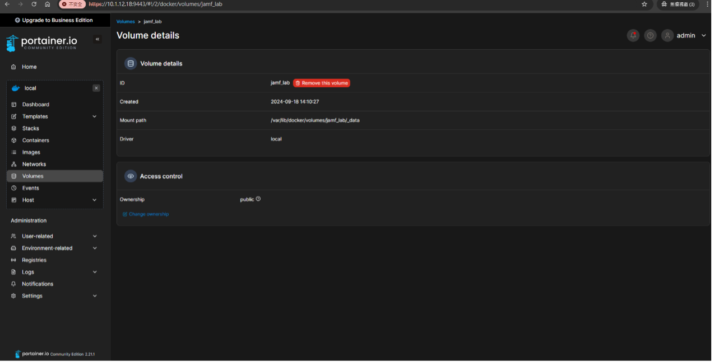Screen dimensions: 714x362
Task: Open the help question mark icon
Action: click(650, 35)
